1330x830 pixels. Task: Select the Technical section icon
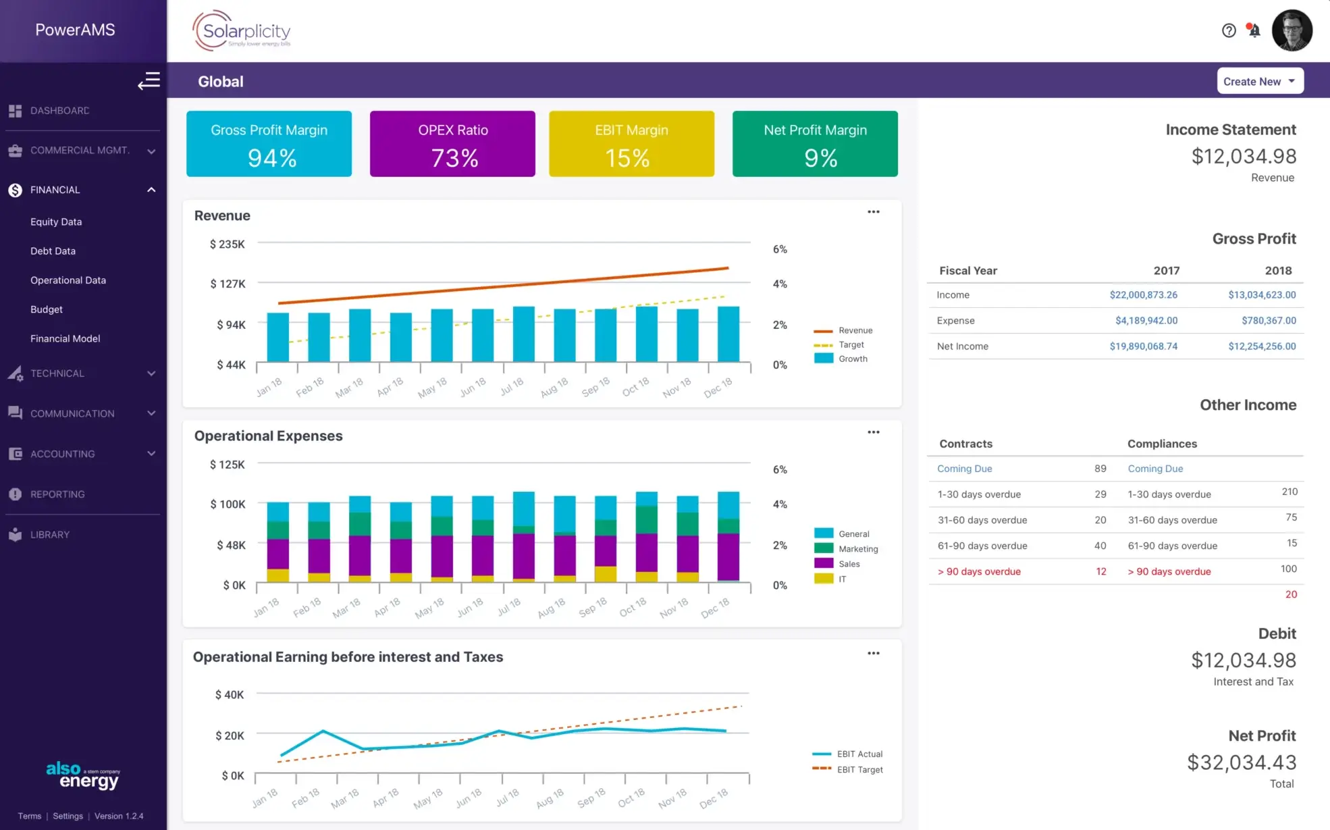pos(15,373)
